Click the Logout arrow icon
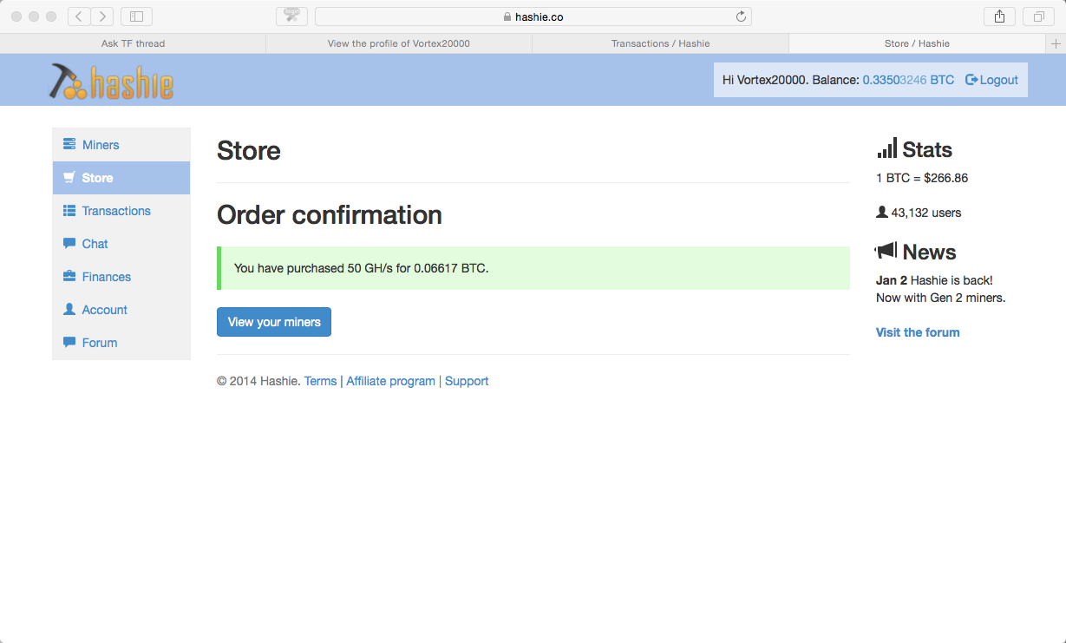Viewport: 1066px width, 643px height. [971, 80]
